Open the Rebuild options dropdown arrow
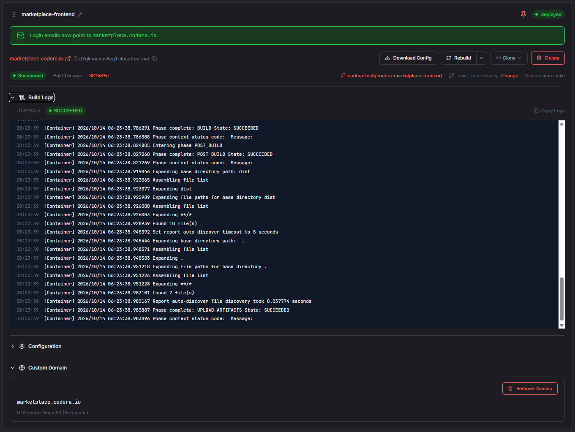The image size is (575, 432). 482,58
